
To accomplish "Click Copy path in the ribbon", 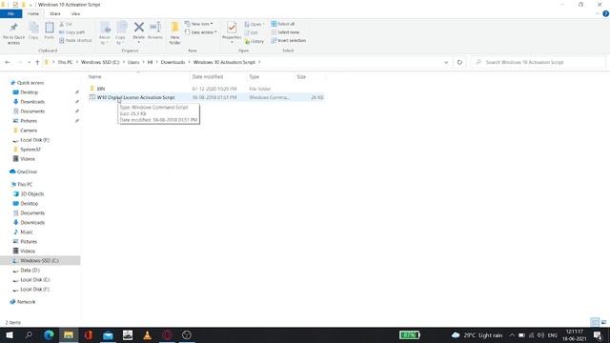I will point(72,32).
